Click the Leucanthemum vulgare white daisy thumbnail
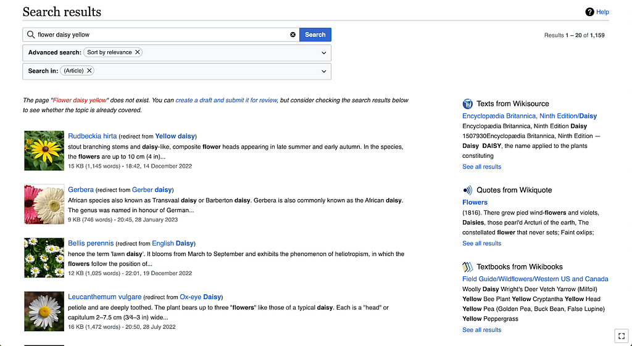The image size is (632, 346). pyautogui.click(x=44, y=311)
